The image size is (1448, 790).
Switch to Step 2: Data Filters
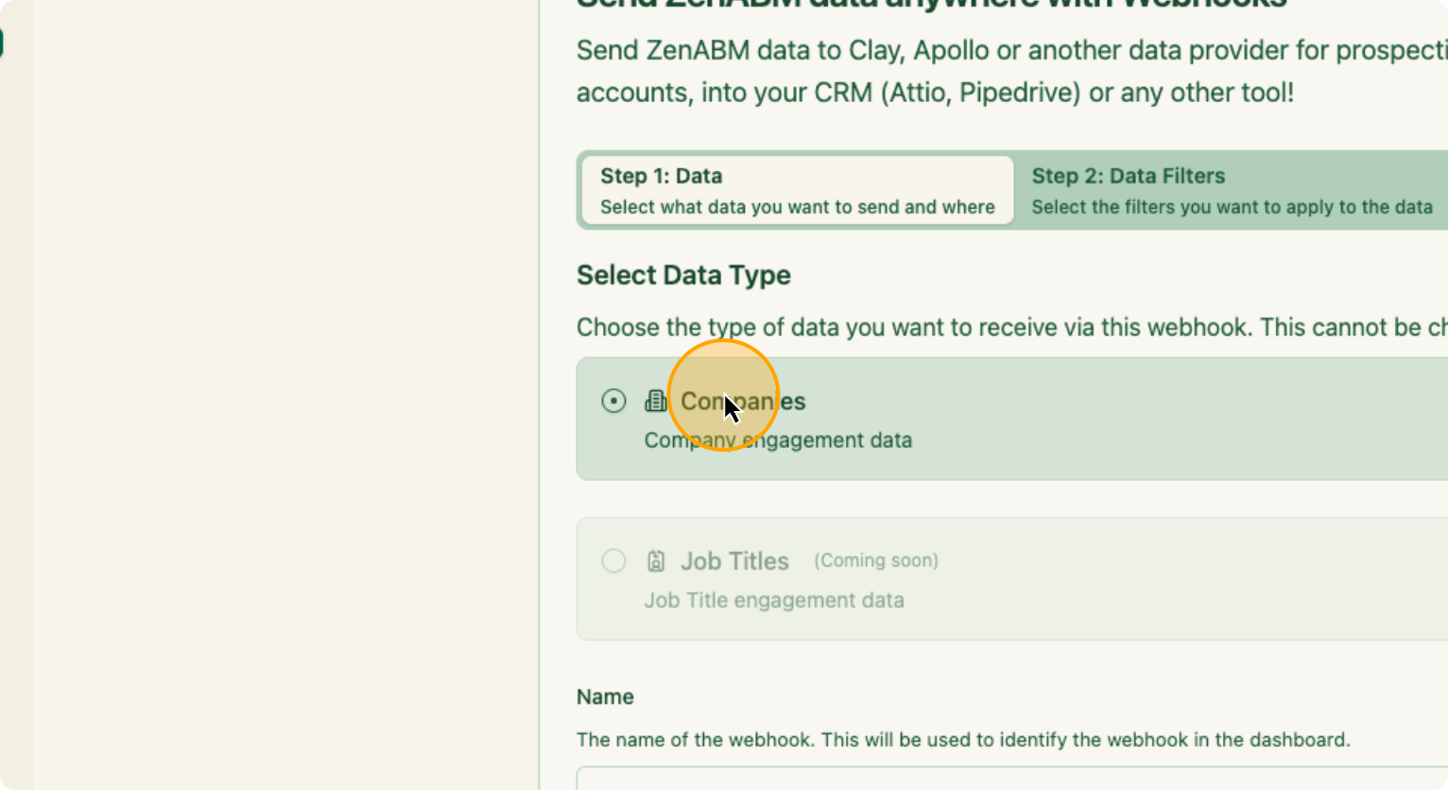point(1229,189)
